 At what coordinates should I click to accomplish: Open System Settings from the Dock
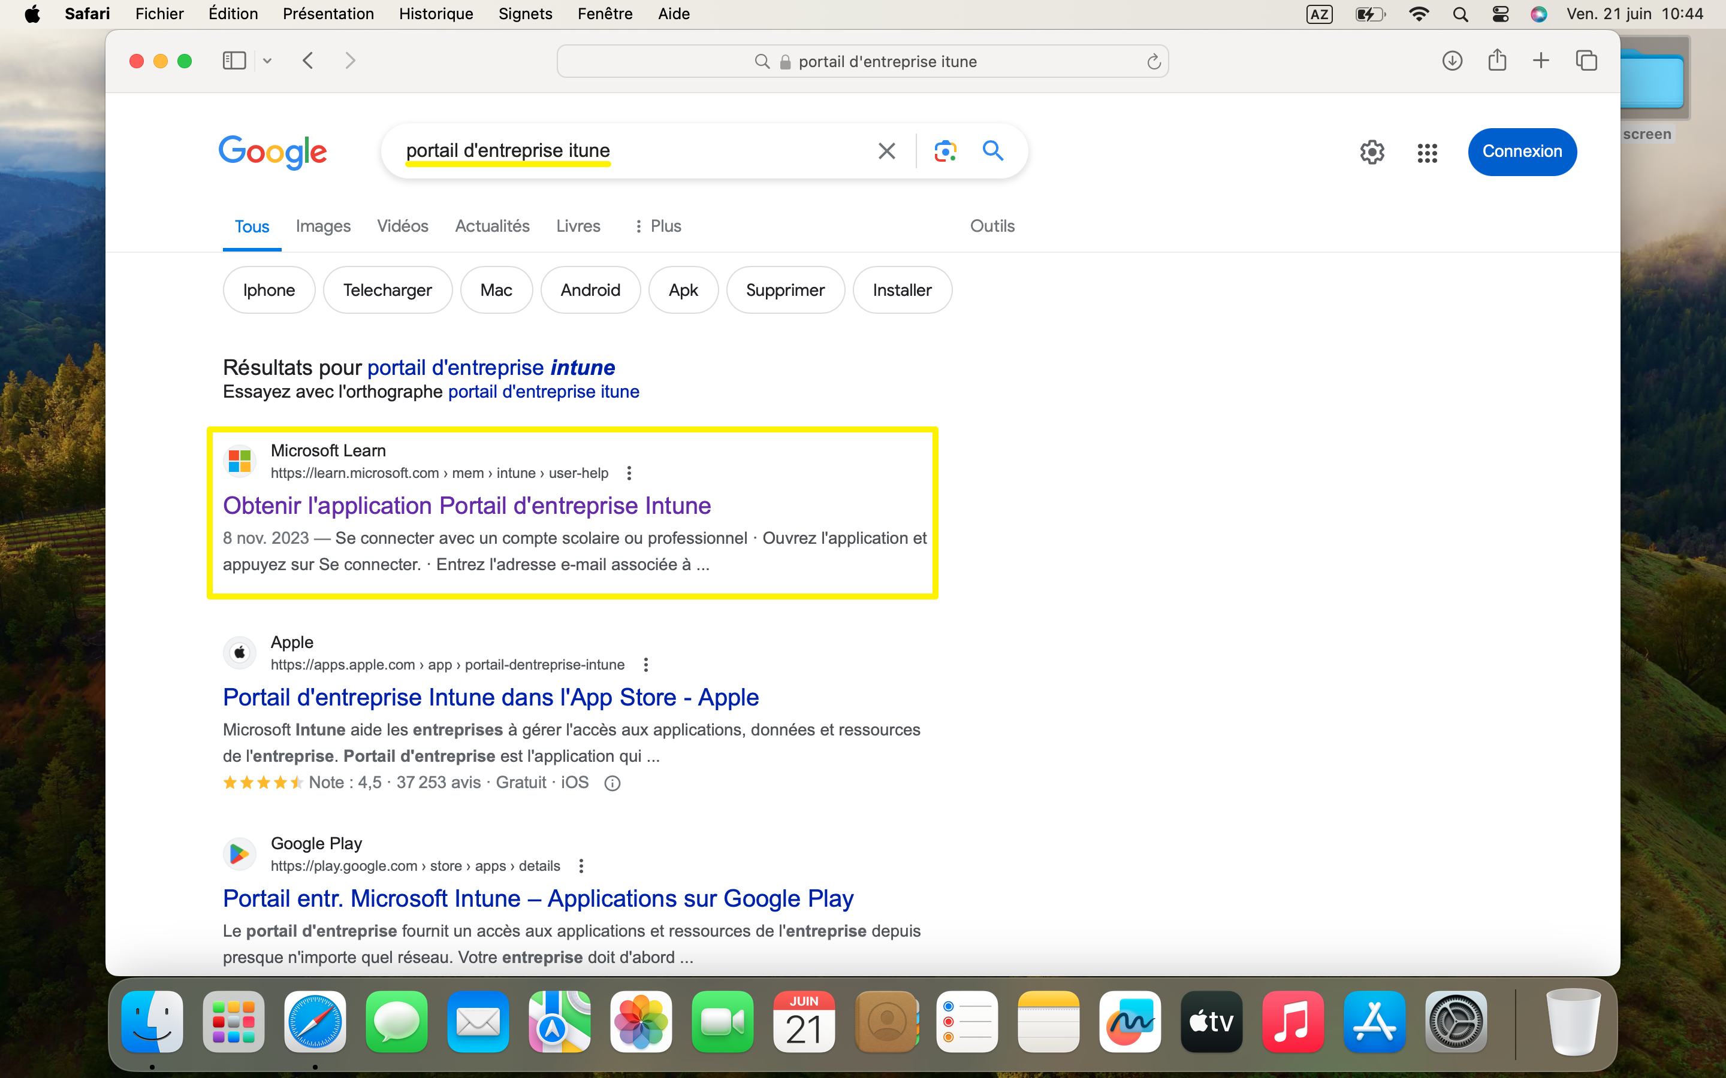pyautogui.click(x=1456, y=1022)
